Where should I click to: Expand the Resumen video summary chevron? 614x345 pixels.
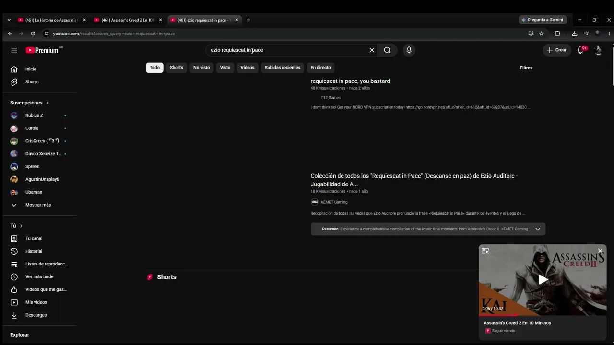coord(538,229)
